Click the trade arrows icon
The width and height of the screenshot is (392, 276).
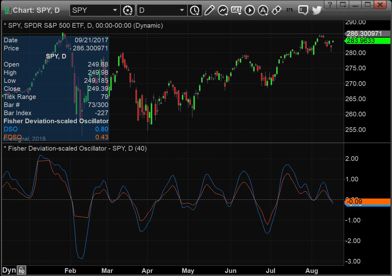pos(276,10)
